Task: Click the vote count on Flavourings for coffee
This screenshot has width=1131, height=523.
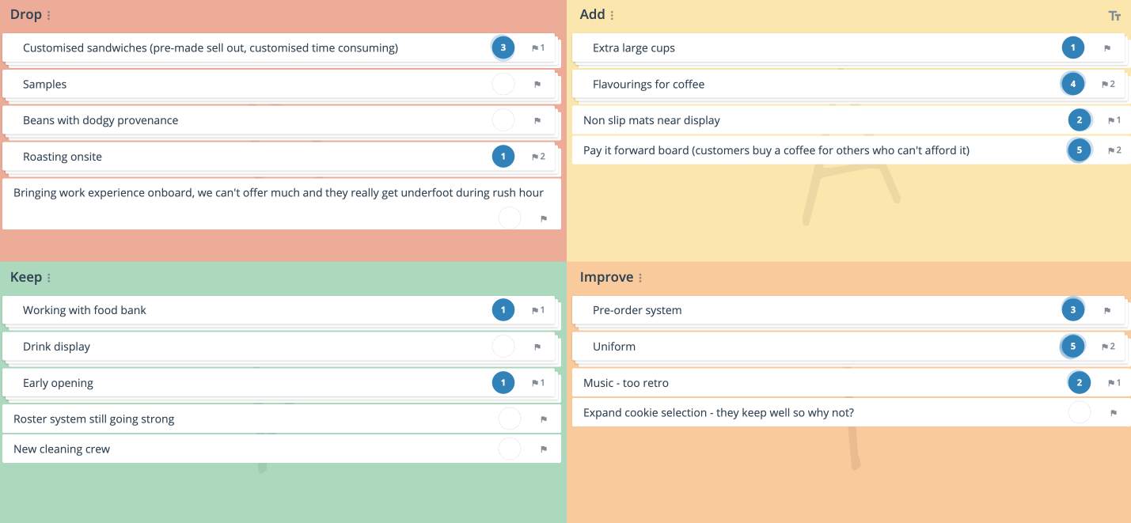Action: pos(1073,84)
